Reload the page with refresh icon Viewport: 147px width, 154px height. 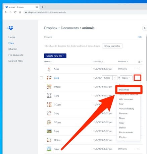(x=15, y=12)
